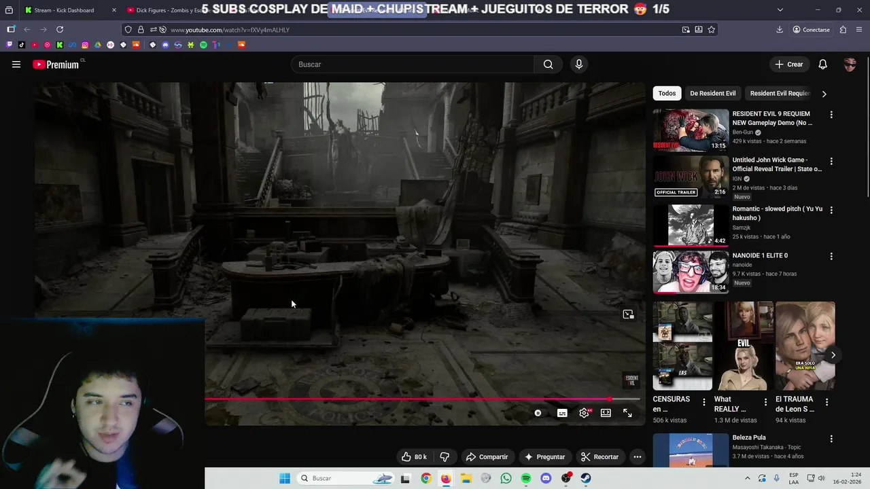Image resolution: width=870 pixels, height=489 pixels.
Task: Open the John Wick official trailer thumbnail
Action: [x=691, y=176]
